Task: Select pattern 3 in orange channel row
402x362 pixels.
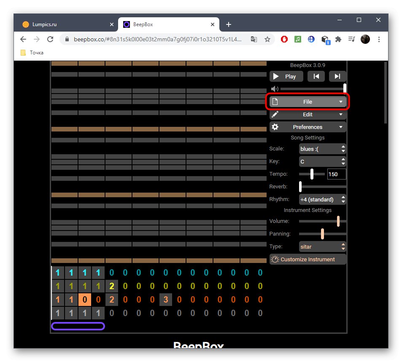Action: click(166, 300)
